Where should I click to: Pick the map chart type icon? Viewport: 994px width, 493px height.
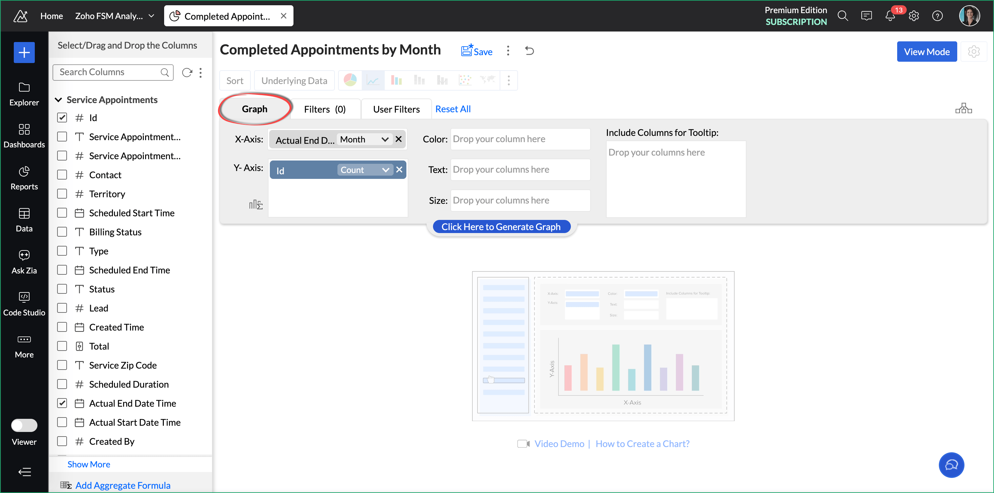pos(487,80)
